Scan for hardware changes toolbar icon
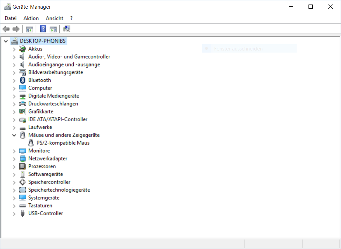 tap(66, 29)
